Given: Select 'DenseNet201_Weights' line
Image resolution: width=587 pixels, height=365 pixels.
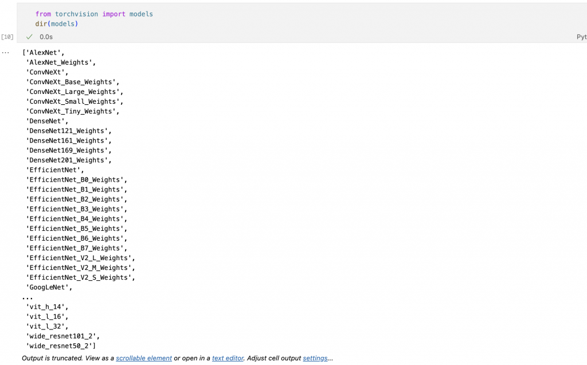Looking at the screenshot, I should pos(69,160).
